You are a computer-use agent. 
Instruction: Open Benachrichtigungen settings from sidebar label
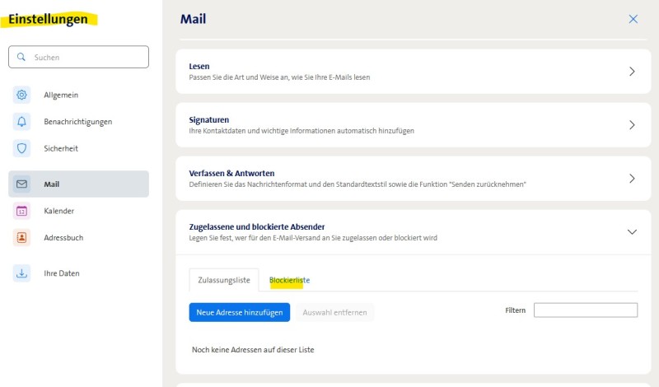click(x=77, y=122)
